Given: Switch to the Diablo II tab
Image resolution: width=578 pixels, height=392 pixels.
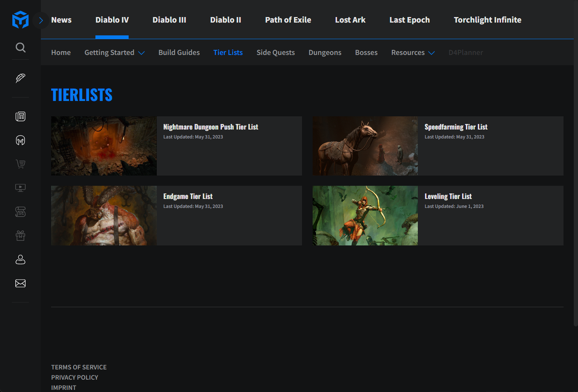Looking at the screenshot, I should pyautogui.click(x=226, y=20).
